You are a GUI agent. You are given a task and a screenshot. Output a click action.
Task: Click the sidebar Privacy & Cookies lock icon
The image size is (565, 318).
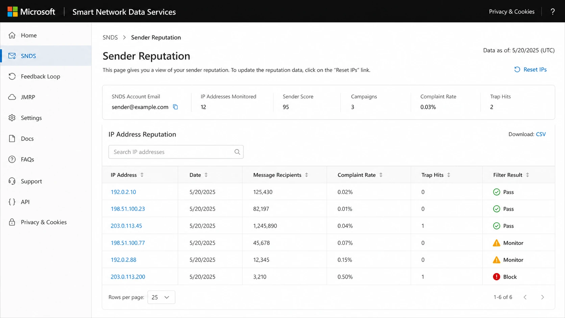(12, 222)
